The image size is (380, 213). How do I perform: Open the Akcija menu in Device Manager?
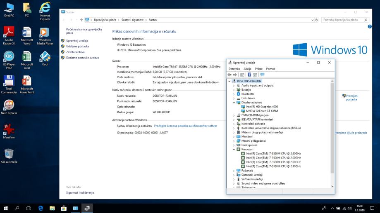click(x=247, y=69)
